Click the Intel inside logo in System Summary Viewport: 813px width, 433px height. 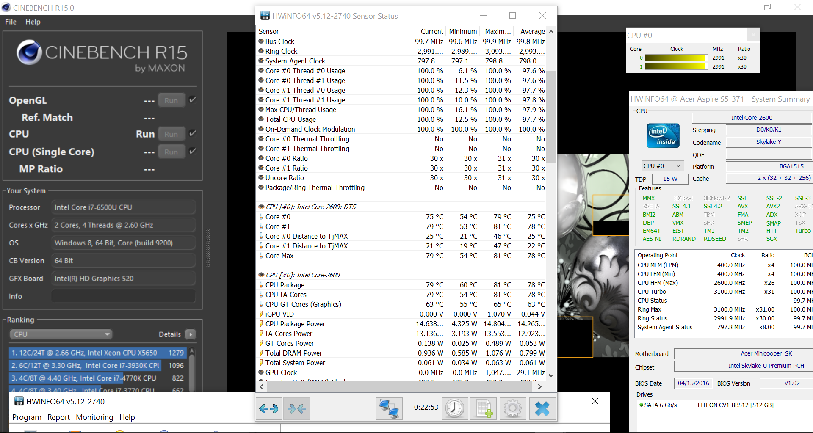coord(663,135)
